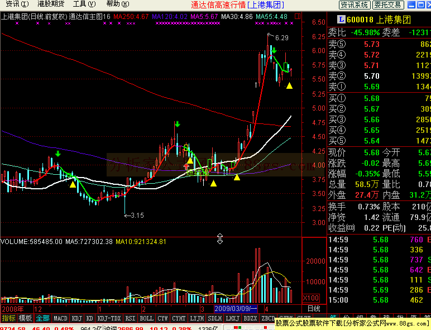
Task: Switch to the KDJ indicator tab
Action: point(77,318)
